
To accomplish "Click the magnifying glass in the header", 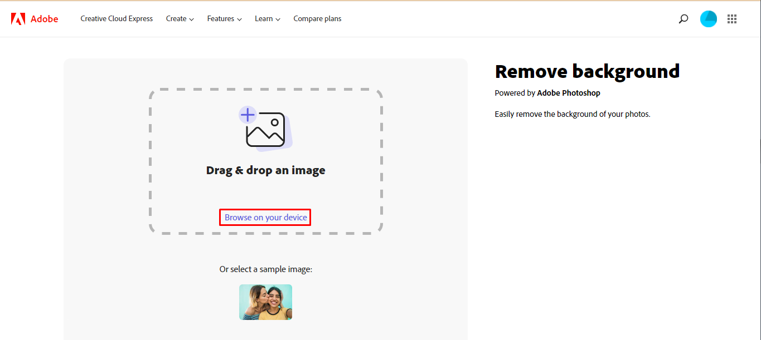I will pyautogui.click(x=684, y=18).
